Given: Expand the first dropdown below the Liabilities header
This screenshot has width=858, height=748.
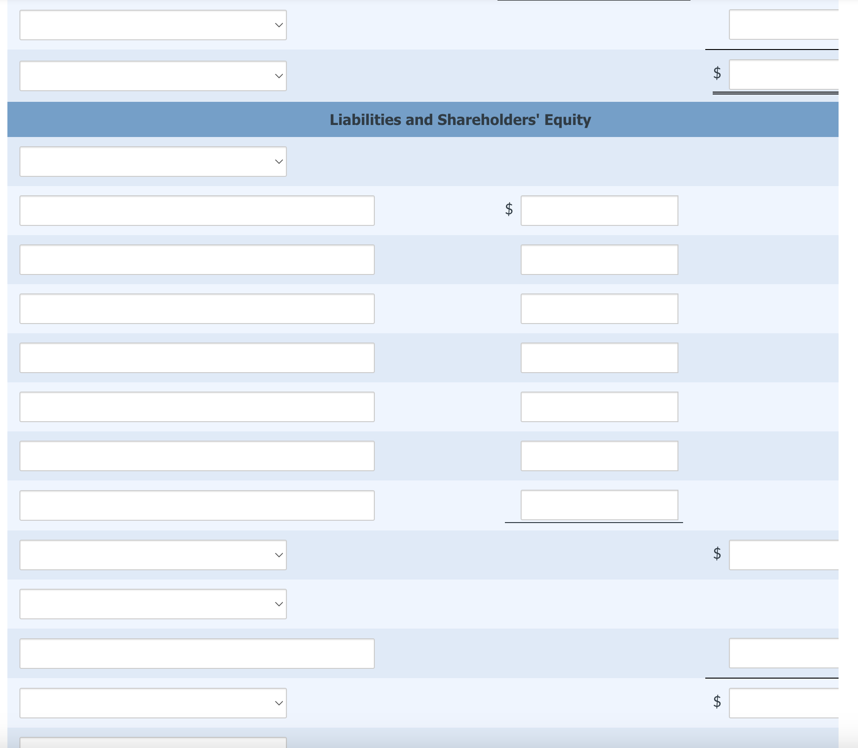Looking at the screenshot, I should [x=153, y=161].
